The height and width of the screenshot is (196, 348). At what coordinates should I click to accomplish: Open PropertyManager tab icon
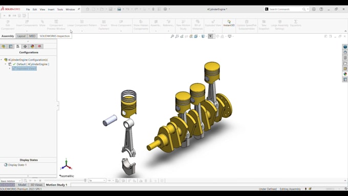click(x=11, y=47)
